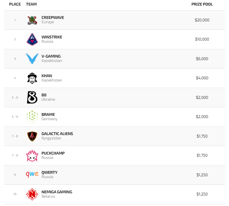The image size is (229, 206).
Task: Open the GALACTIC ALIENS team name
Action: coord(57,134)
